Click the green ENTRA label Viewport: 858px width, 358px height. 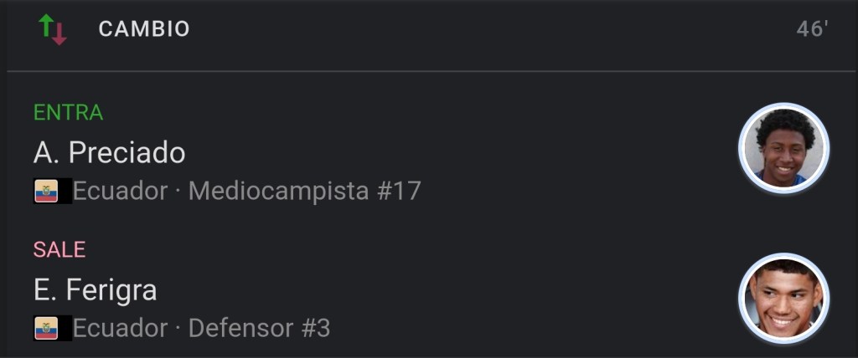pos(68,112)
